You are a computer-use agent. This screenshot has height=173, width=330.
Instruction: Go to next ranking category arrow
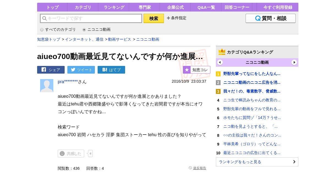(x=294, y=62)
